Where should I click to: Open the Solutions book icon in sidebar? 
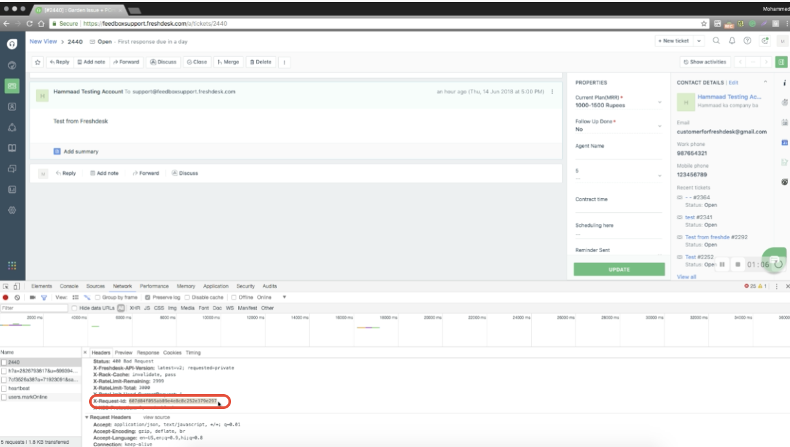click(12, 148)
